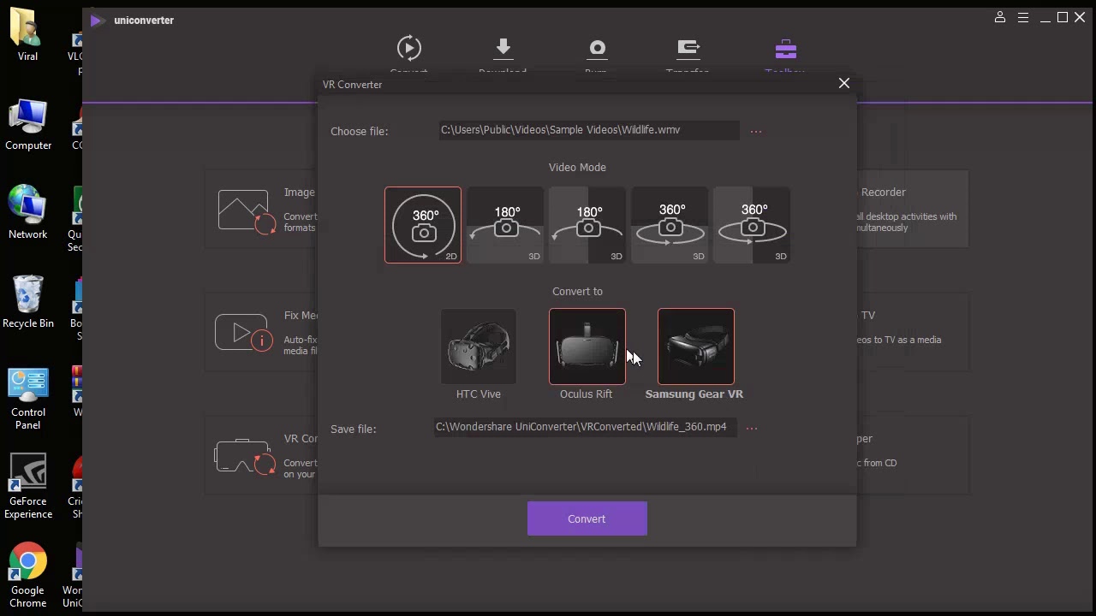
Task: Click the purple Convert button
Action: coord(587,518)
